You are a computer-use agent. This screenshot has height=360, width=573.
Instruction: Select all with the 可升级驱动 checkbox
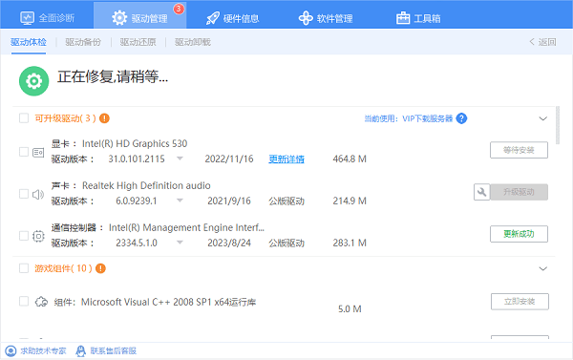[x=24, y=118]
